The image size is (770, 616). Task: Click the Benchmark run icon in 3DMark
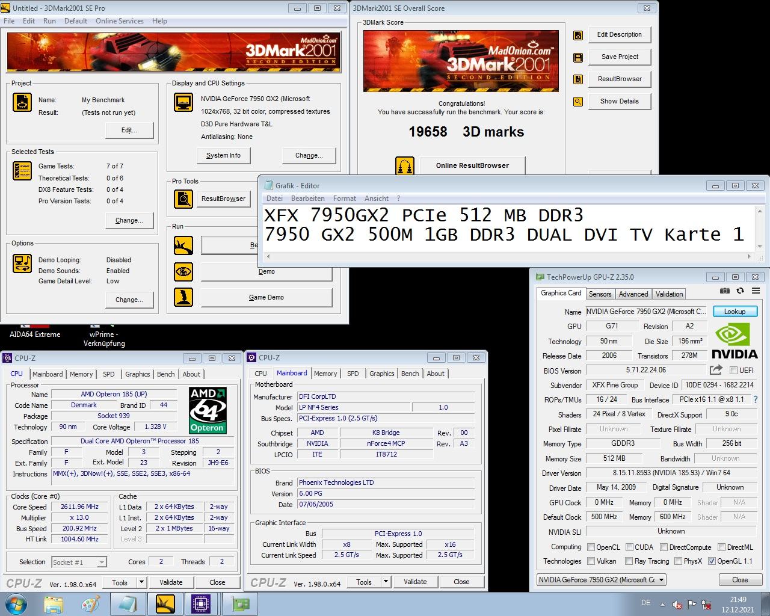click(183, 245)
